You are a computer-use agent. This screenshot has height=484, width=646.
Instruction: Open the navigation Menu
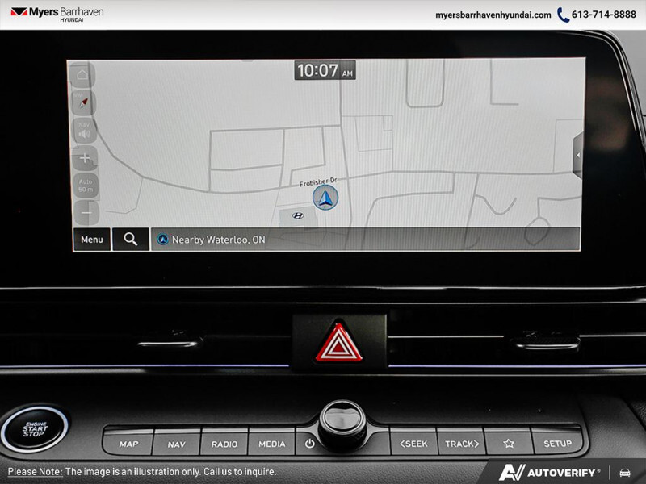pos(91,240)
